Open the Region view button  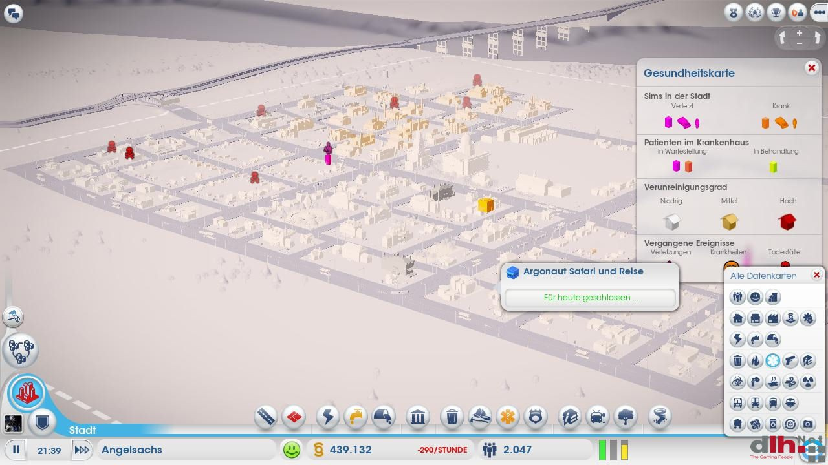pos(21,349)
